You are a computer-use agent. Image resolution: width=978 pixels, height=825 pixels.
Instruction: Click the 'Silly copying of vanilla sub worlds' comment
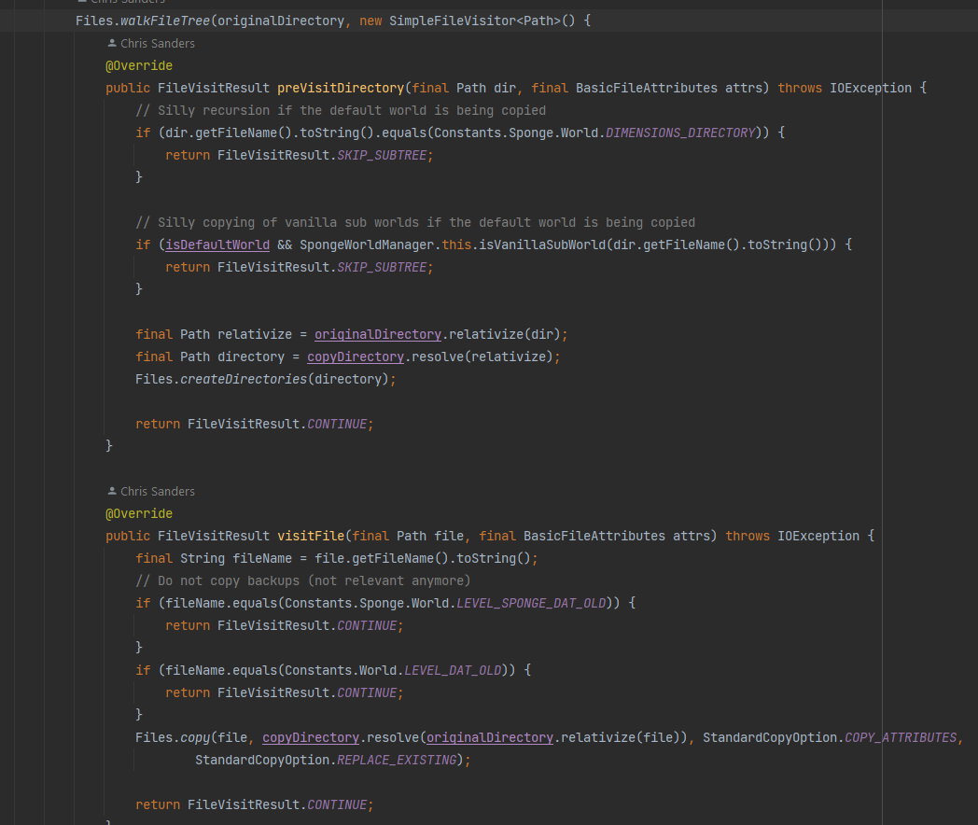pyautogui.click(x=415, y=222)
